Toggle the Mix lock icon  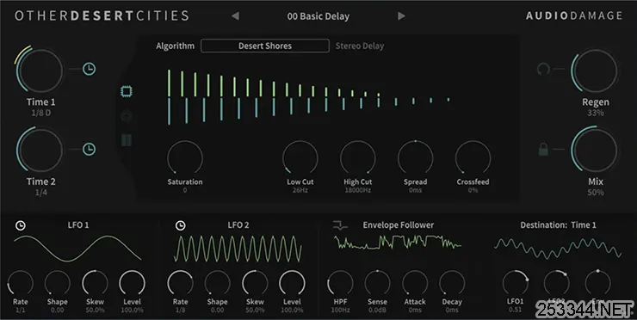point(543,149)
